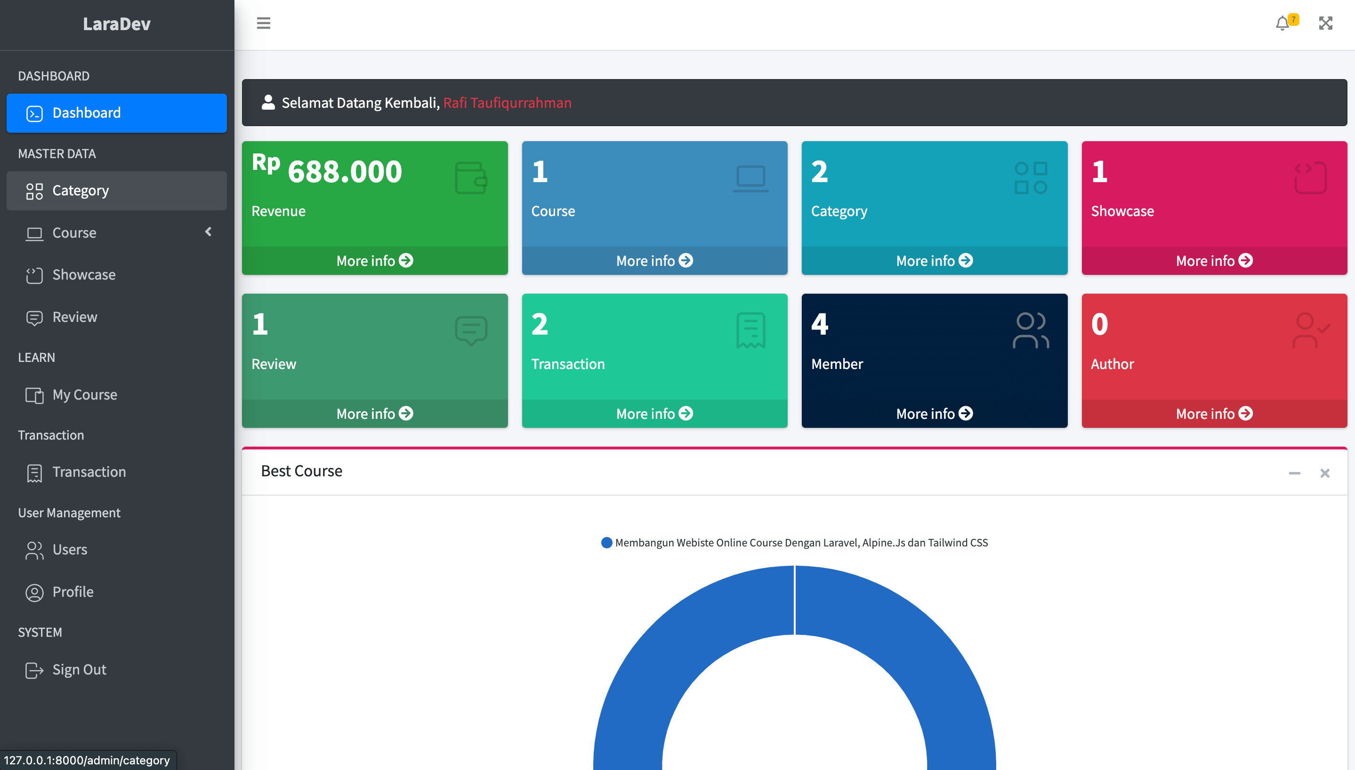Click More info on Revenue card
Viewport: 1355px width, 770px height.
pyautogui.click(x=374, y=261)
